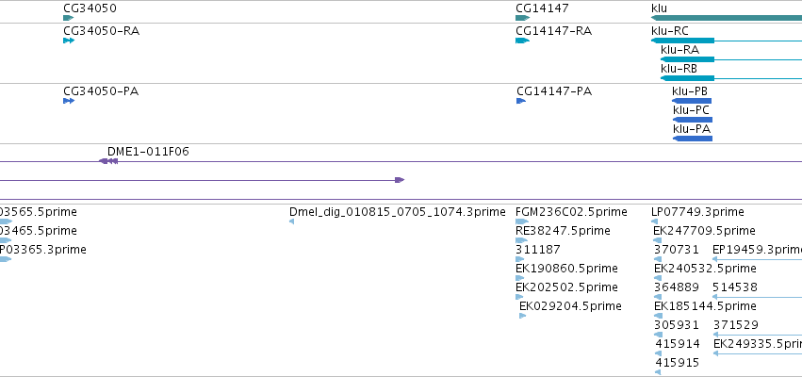Open the EK029204.5prime label
The width and height of the screenshot is (802, 377).
[571, 306]
